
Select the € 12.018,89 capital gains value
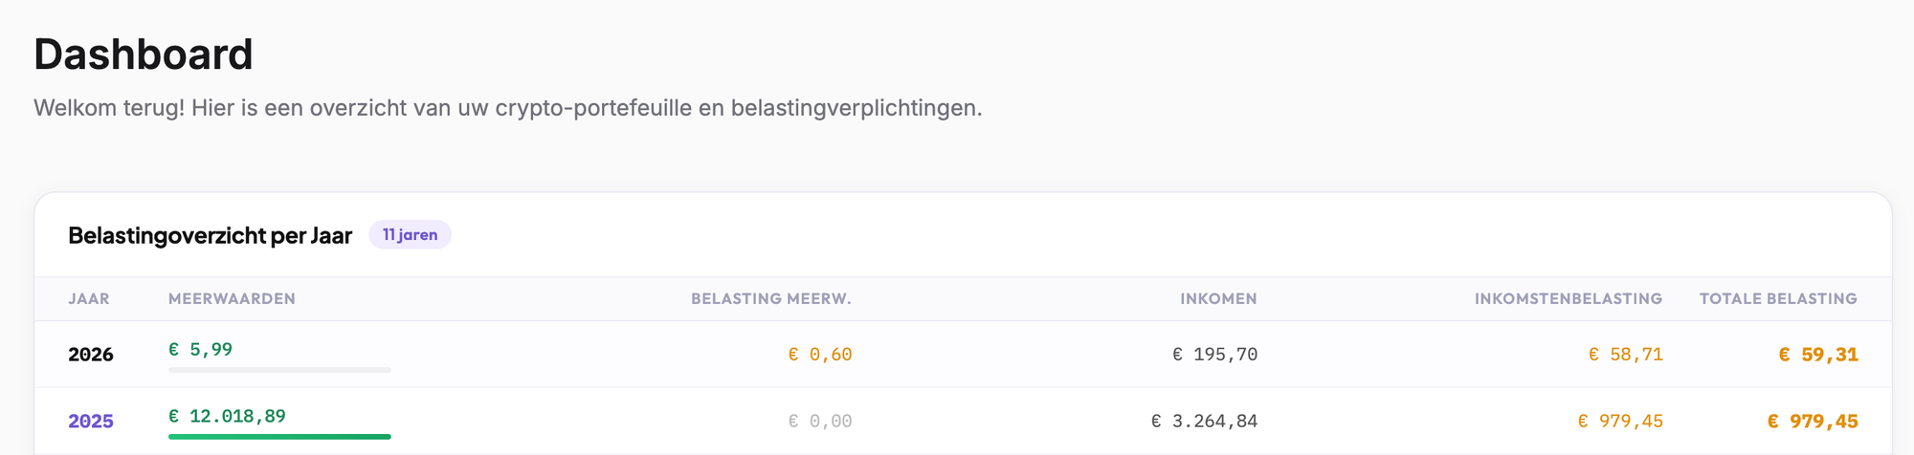coord(227,416)
